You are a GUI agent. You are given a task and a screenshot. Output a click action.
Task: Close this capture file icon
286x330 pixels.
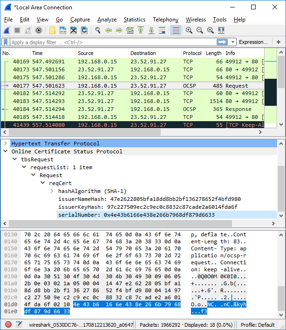[x=74, y=30]
